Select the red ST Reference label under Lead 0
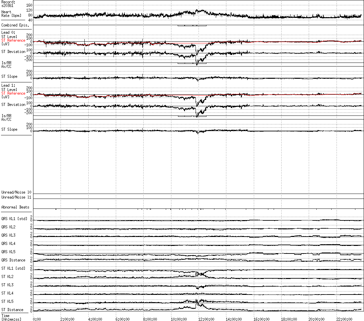Screen dimensions: 364x321 click(13, 40)
